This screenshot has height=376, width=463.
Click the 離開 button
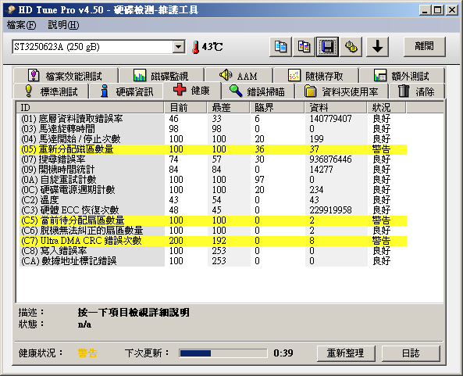pos(424,47)
